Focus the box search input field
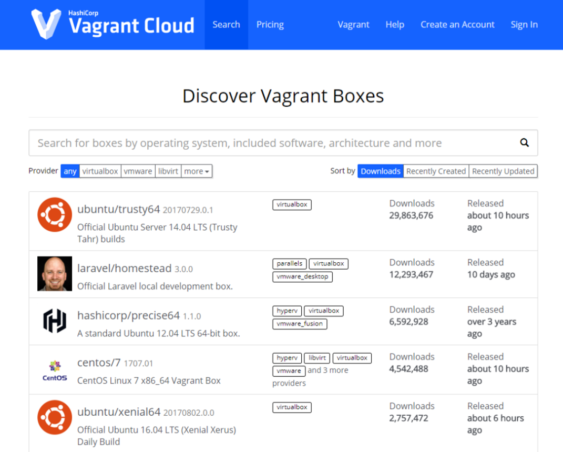This screenshot has height=452, width=563. click(x=273, y=143)
